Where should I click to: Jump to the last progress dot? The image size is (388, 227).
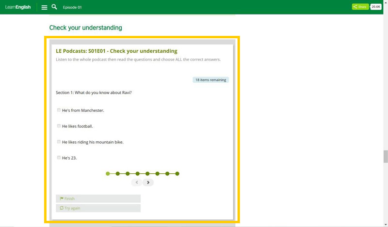coord(178,173)
